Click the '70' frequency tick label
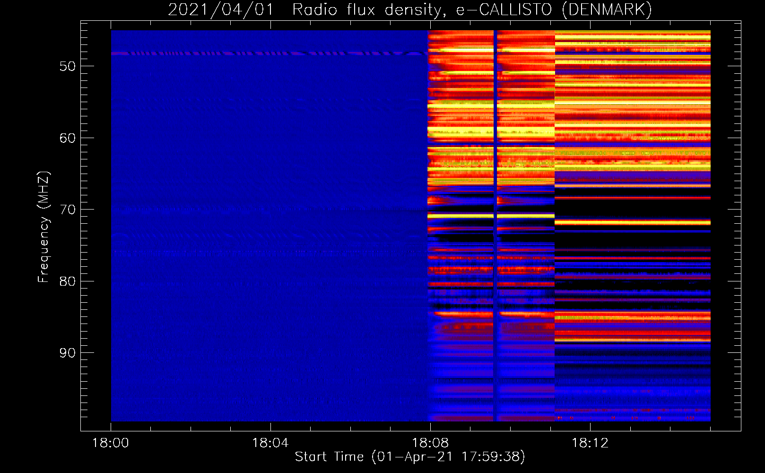This screenshot has height=473, width=765. [x=67, y=210]
